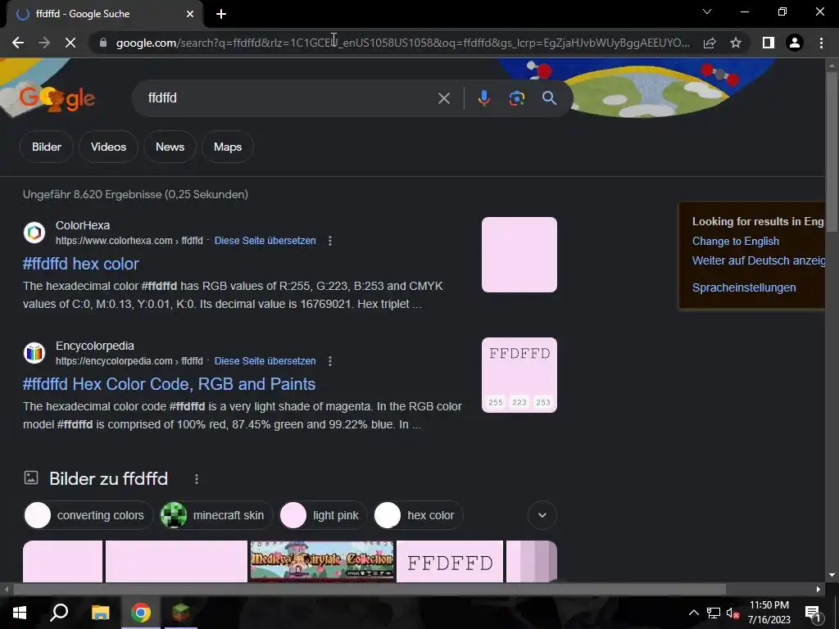Screen dimensions: 839x629
Task: Open the tab search chevron
Action: click(707, 11)
